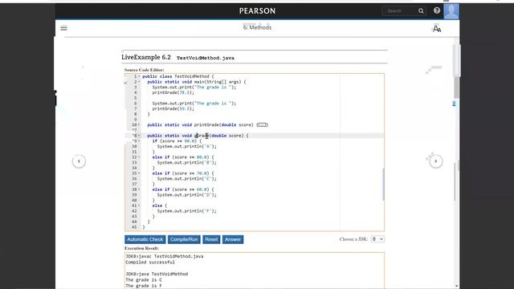Click the search magnifier icon
This screenshot has height=289, width=514.
(421, 11)
